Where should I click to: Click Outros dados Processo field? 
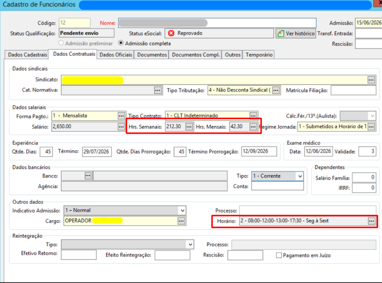click(x=308, y=210)
